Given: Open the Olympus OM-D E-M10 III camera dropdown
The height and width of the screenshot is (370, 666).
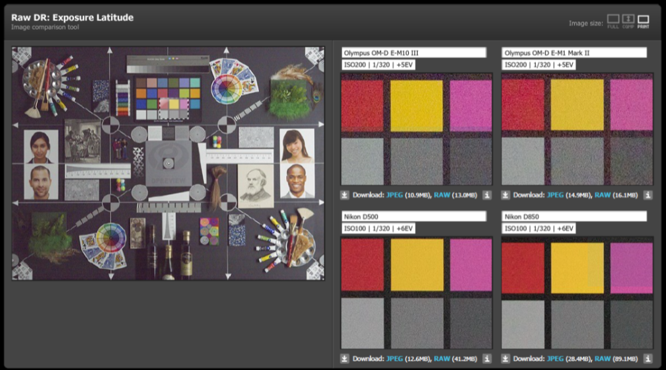Looking at the screenshot, I should (414, 52).
